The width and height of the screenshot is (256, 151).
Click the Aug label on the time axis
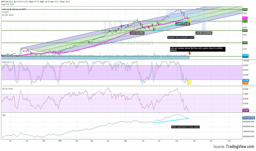pyautogui.click(x=177, y=141)
